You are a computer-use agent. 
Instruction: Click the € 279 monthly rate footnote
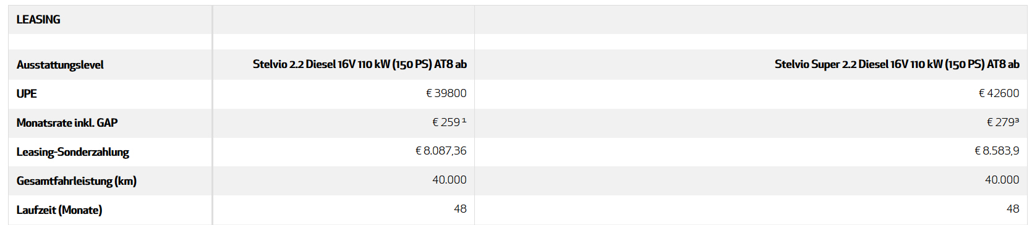1003,122
